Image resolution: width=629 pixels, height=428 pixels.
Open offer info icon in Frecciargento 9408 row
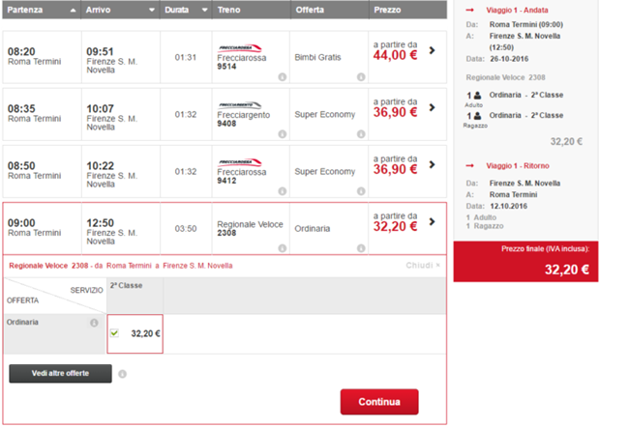point(360,133)
